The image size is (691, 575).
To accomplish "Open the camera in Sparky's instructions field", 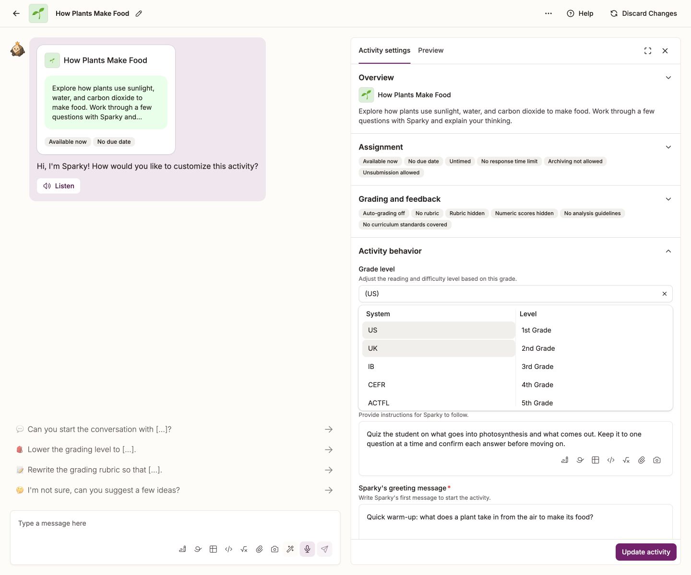I will click(657, 460).
